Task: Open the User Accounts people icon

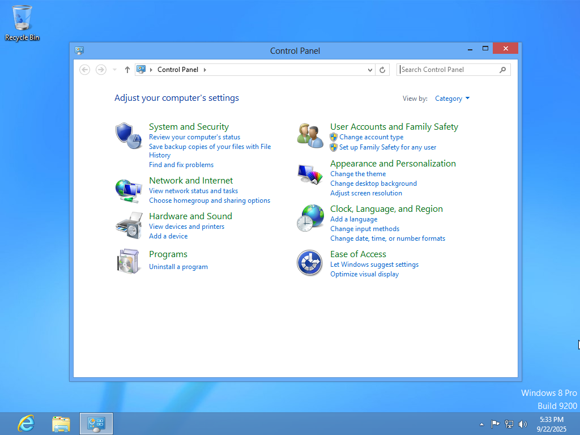Action: [310, 136]
